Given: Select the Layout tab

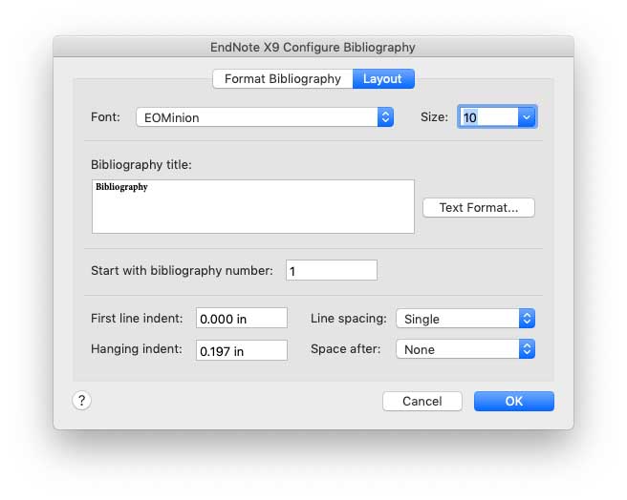Looking at the screenshot, I should point(383,78).
